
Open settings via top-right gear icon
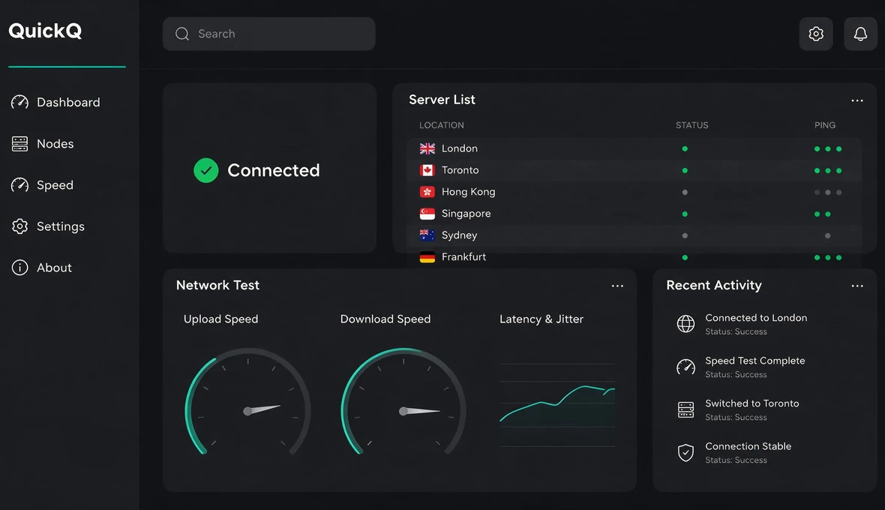click(815, 34)
